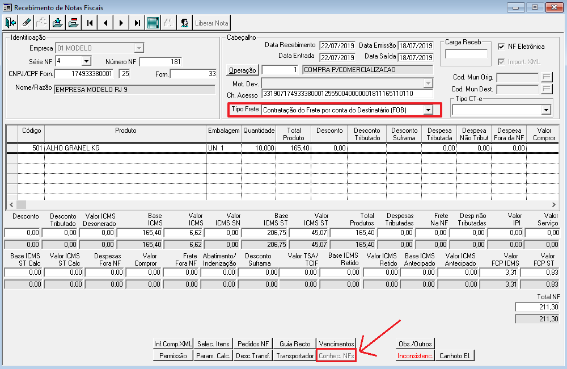Screen dimensions: 567x369
Task: Open the Mot. Dev. dropdown
Action: [x=428, y=83]
